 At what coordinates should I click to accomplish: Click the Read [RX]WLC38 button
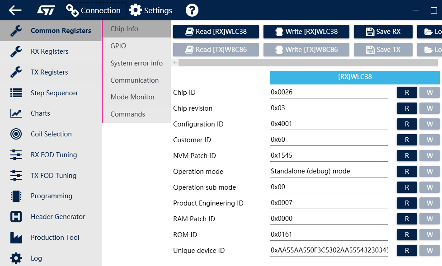pos(216,31)
